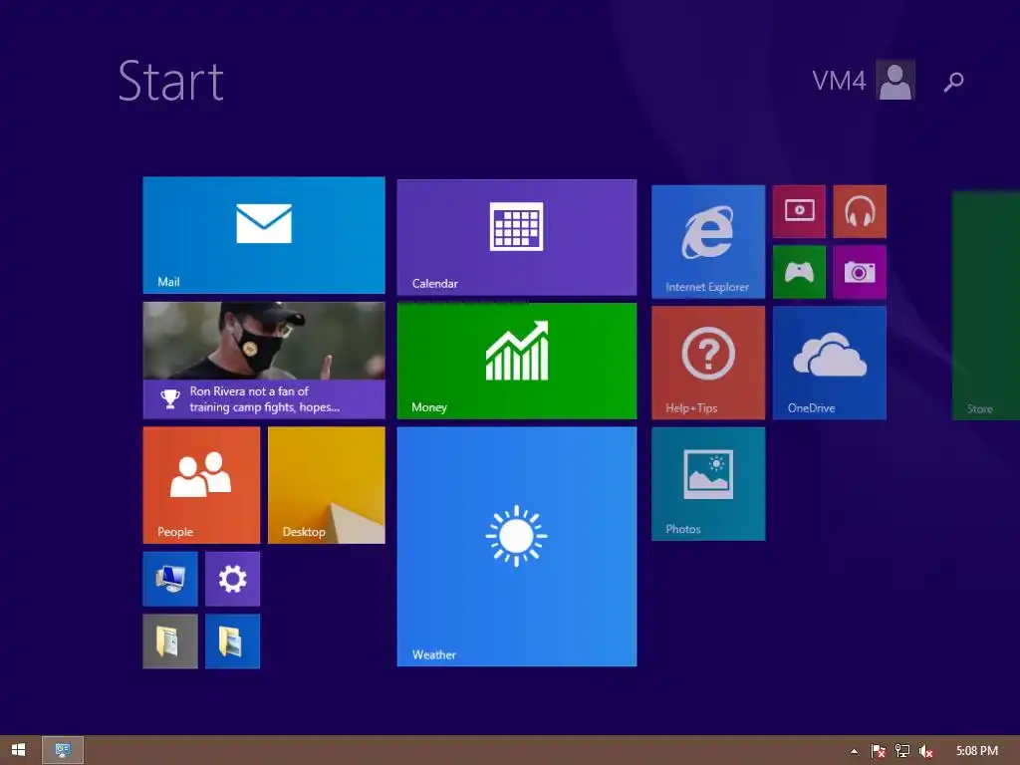Click the Start heading text

(171, 81)
